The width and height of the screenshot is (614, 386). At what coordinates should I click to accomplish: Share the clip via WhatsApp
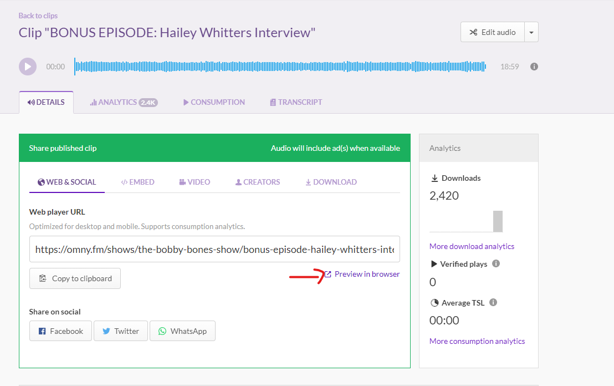click(x=182, y=331)
